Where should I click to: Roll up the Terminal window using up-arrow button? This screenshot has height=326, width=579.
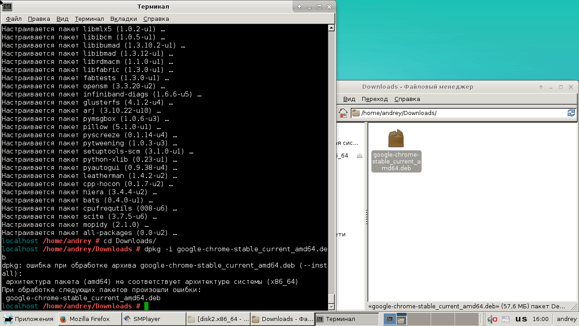[299, 7]
